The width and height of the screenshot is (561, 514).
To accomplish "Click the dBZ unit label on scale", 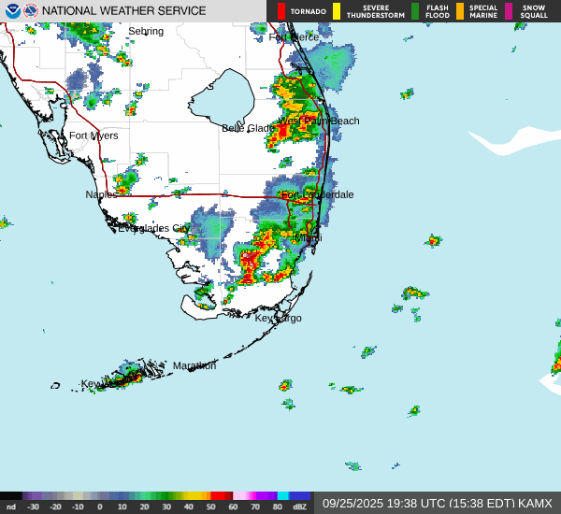I will point(301,507).
